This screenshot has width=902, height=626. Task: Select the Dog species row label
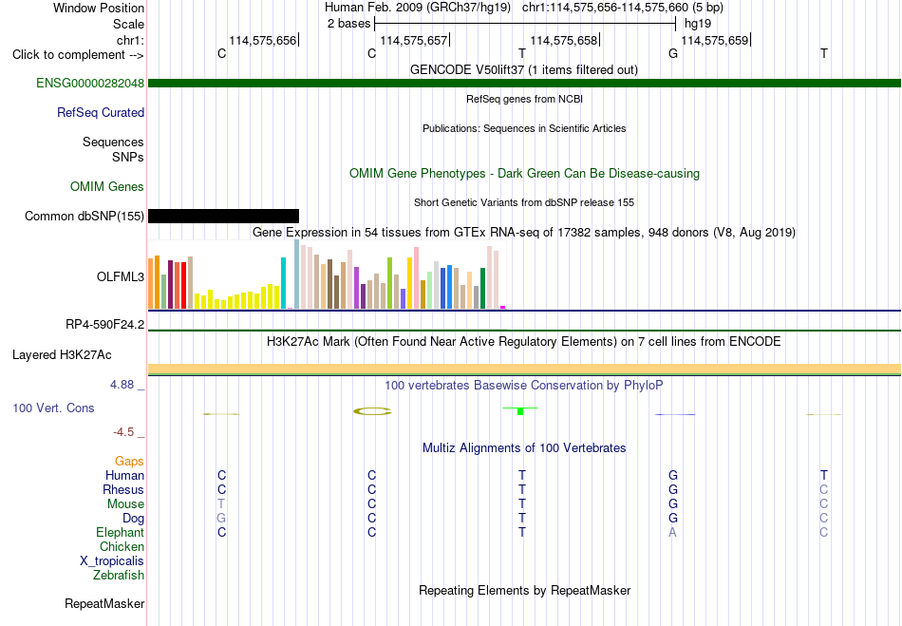tap(133, 519)
